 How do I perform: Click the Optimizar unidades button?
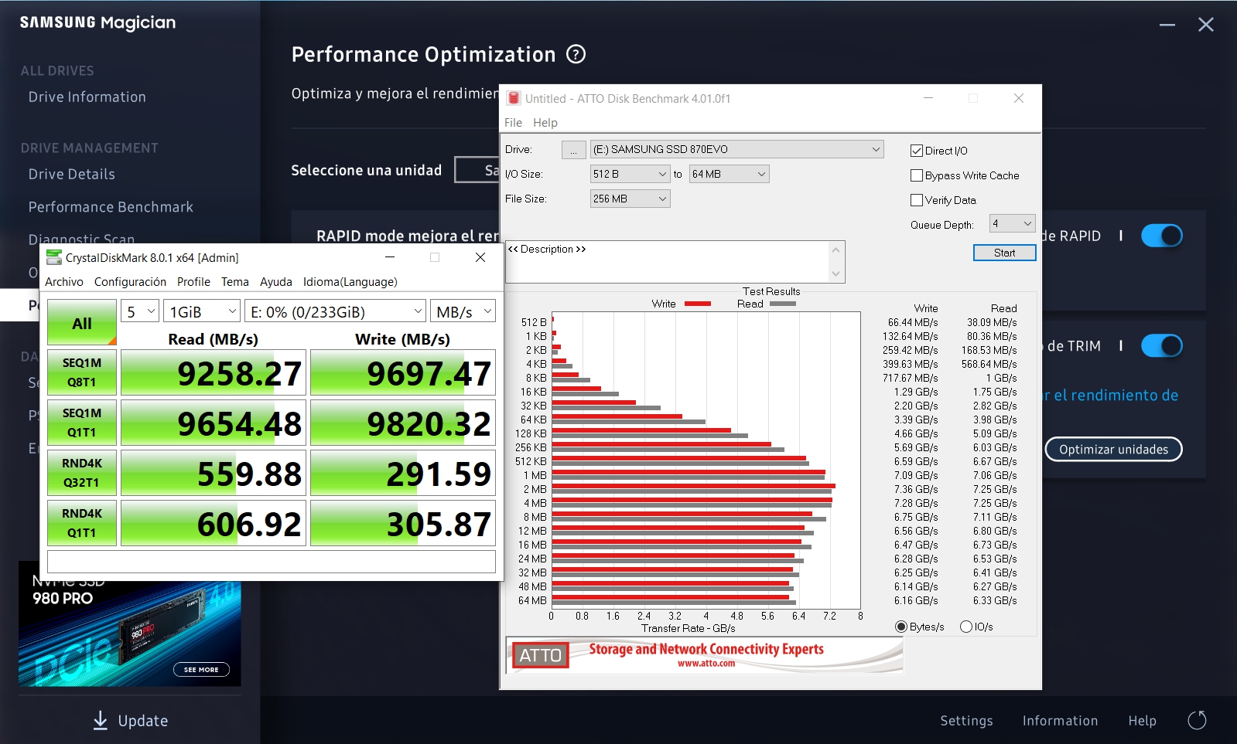tap(1113, 449)
